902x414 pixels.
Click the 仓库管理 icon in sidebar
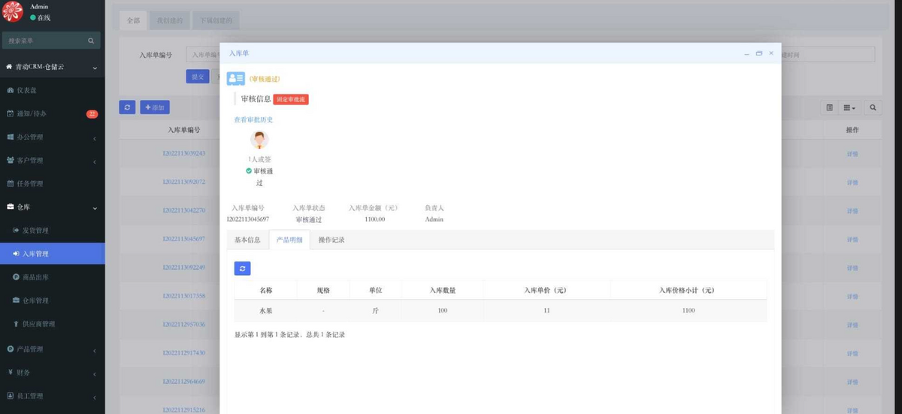(x=16, y=301)
